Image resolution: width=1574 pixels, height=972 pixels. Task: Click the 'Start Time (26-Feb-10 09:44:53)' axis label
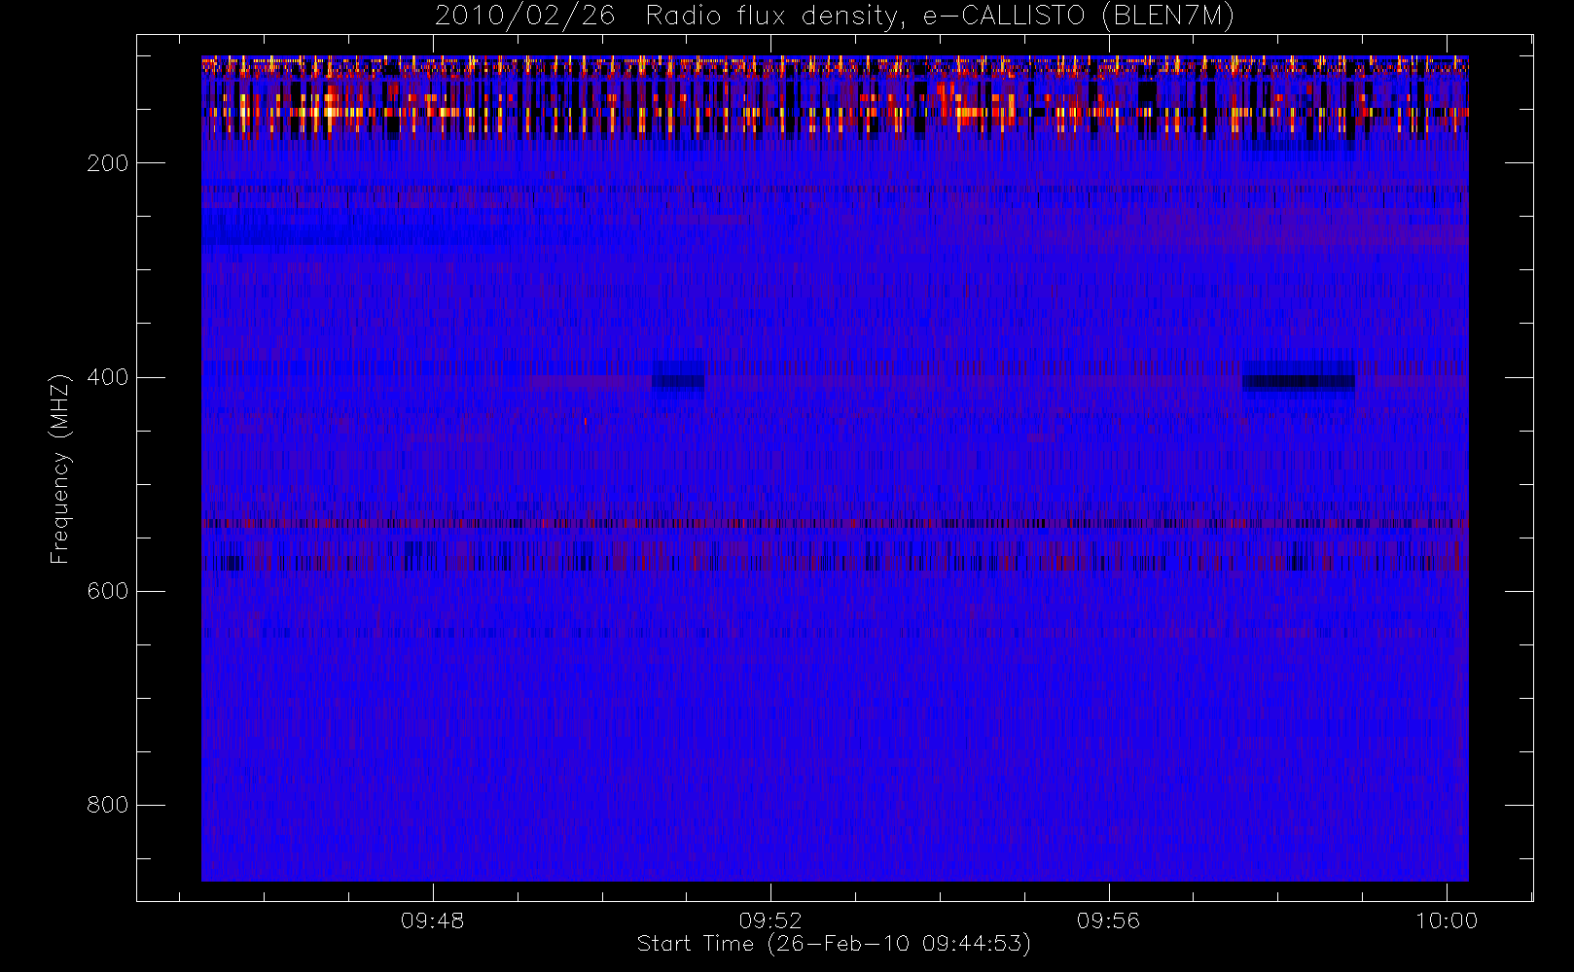point(834,944)
